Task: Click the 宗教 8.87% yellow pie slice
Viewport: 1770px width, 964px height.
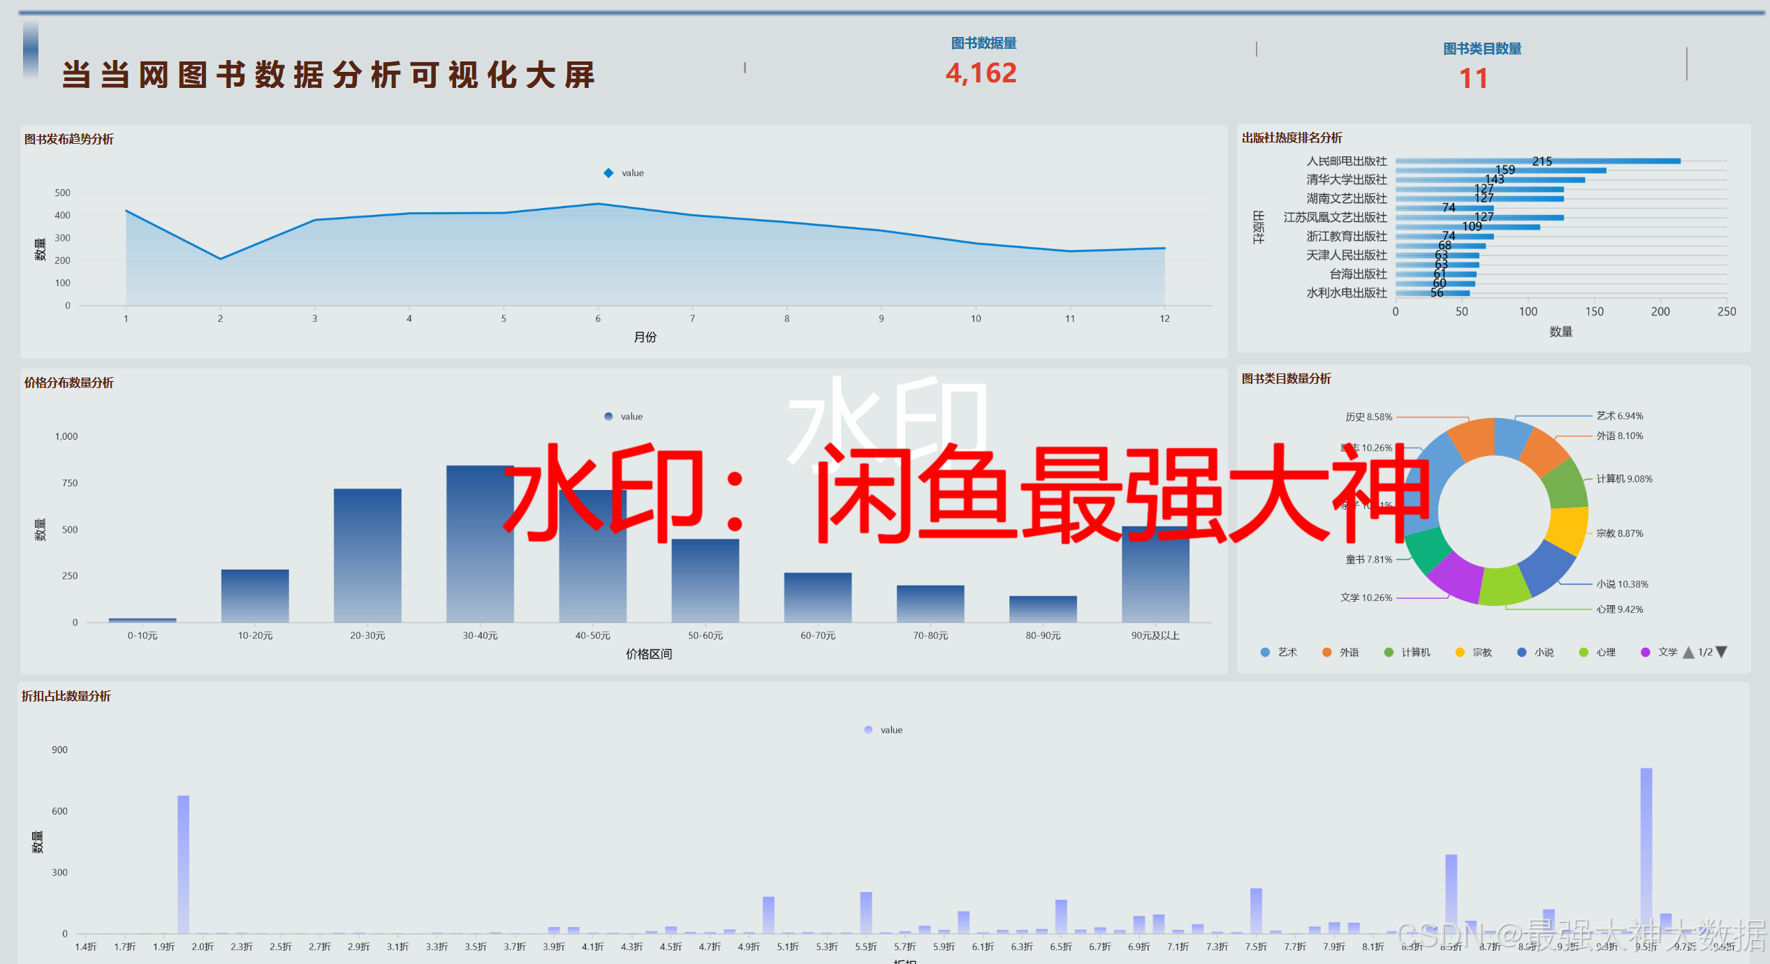Action: [1567, 528]
